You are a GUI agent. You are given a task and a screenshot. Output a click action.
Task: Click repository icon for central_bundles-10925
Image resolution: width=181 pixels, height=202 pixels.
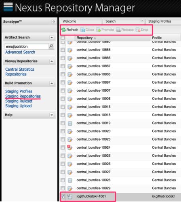(x=70, y=156)
